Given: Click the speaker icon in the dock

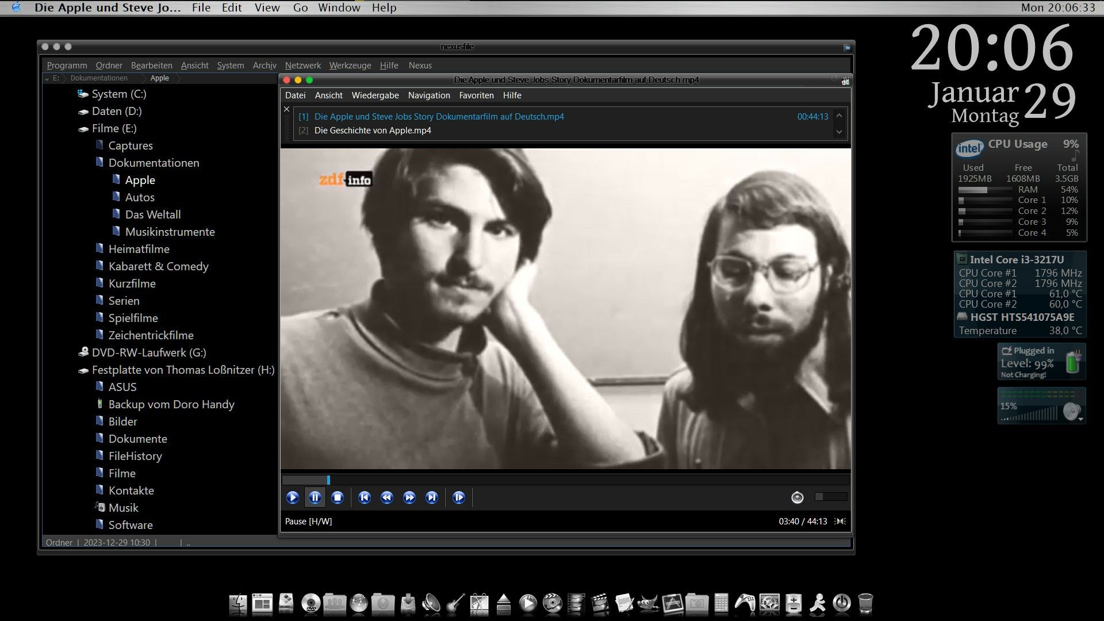Looking at the screenshot, I should click(x=431, y=604).
